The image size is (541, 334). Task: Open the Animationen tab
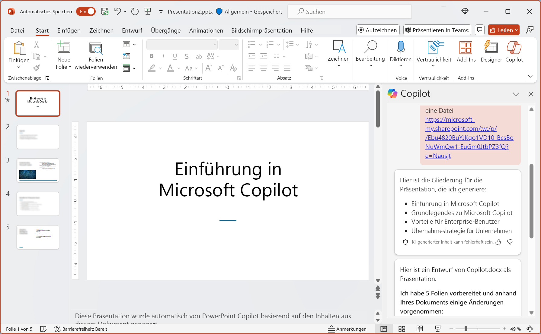pos(206,30)
